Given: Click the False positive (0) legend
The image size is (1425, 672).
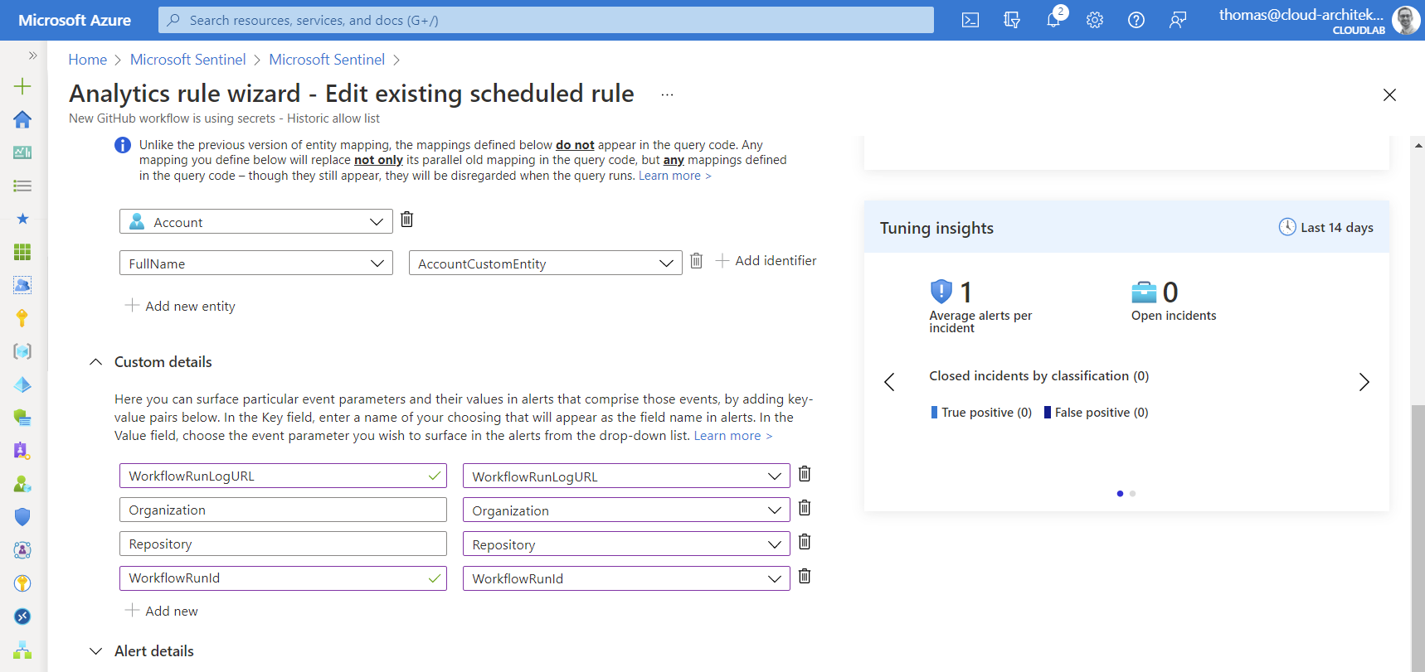Looking at the screenshot, I should (1096, 413).
